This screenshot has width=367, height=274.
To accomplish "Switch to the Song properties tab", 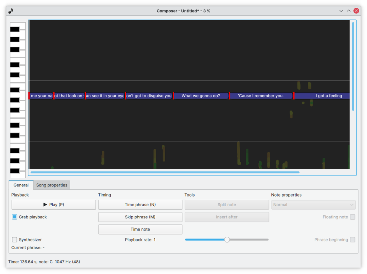I will pos(52,185).
